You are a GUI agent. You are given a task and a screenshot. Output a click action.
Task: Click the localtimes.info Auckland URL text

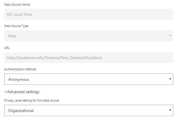pos(54,58)
